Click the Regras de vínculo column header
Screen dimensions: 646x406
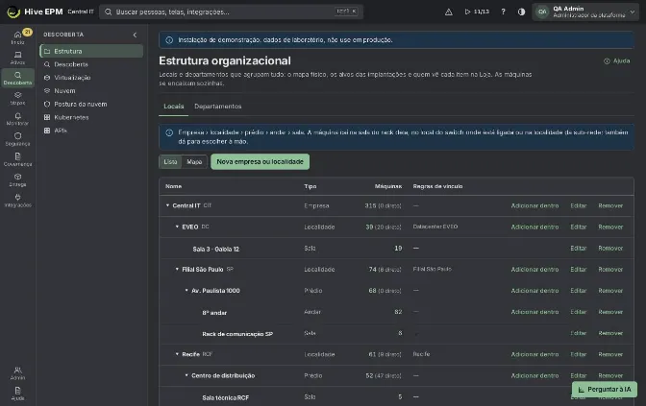[x=437, y=186]
